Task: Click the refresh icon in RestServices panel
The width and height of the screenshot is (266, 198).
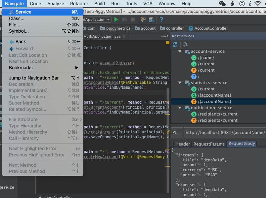Action: click(x=175, y=45)
